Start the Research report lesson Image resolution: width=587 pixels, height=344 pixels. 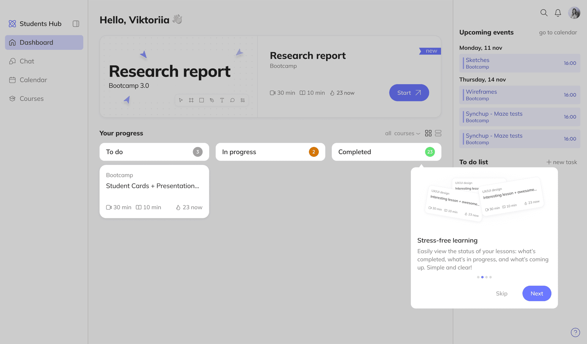[409, 93]
